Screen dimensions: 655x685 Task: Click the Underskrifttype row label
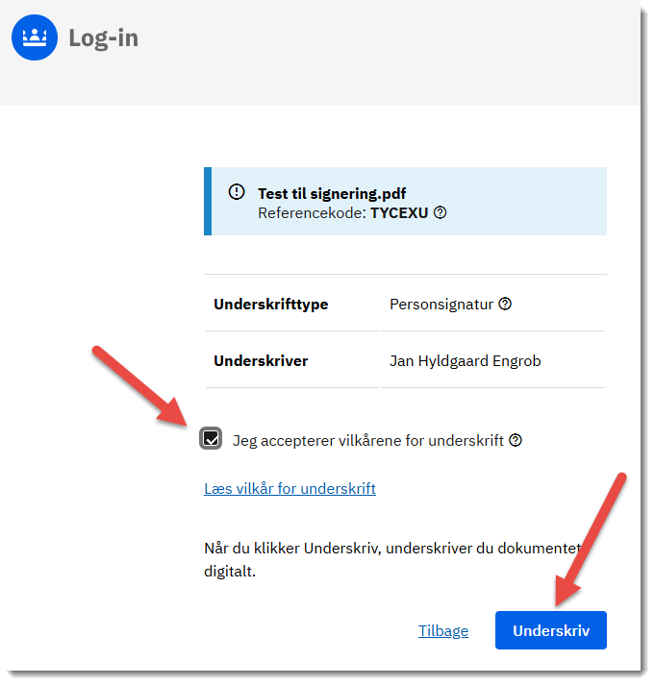[x=270, y=305]
